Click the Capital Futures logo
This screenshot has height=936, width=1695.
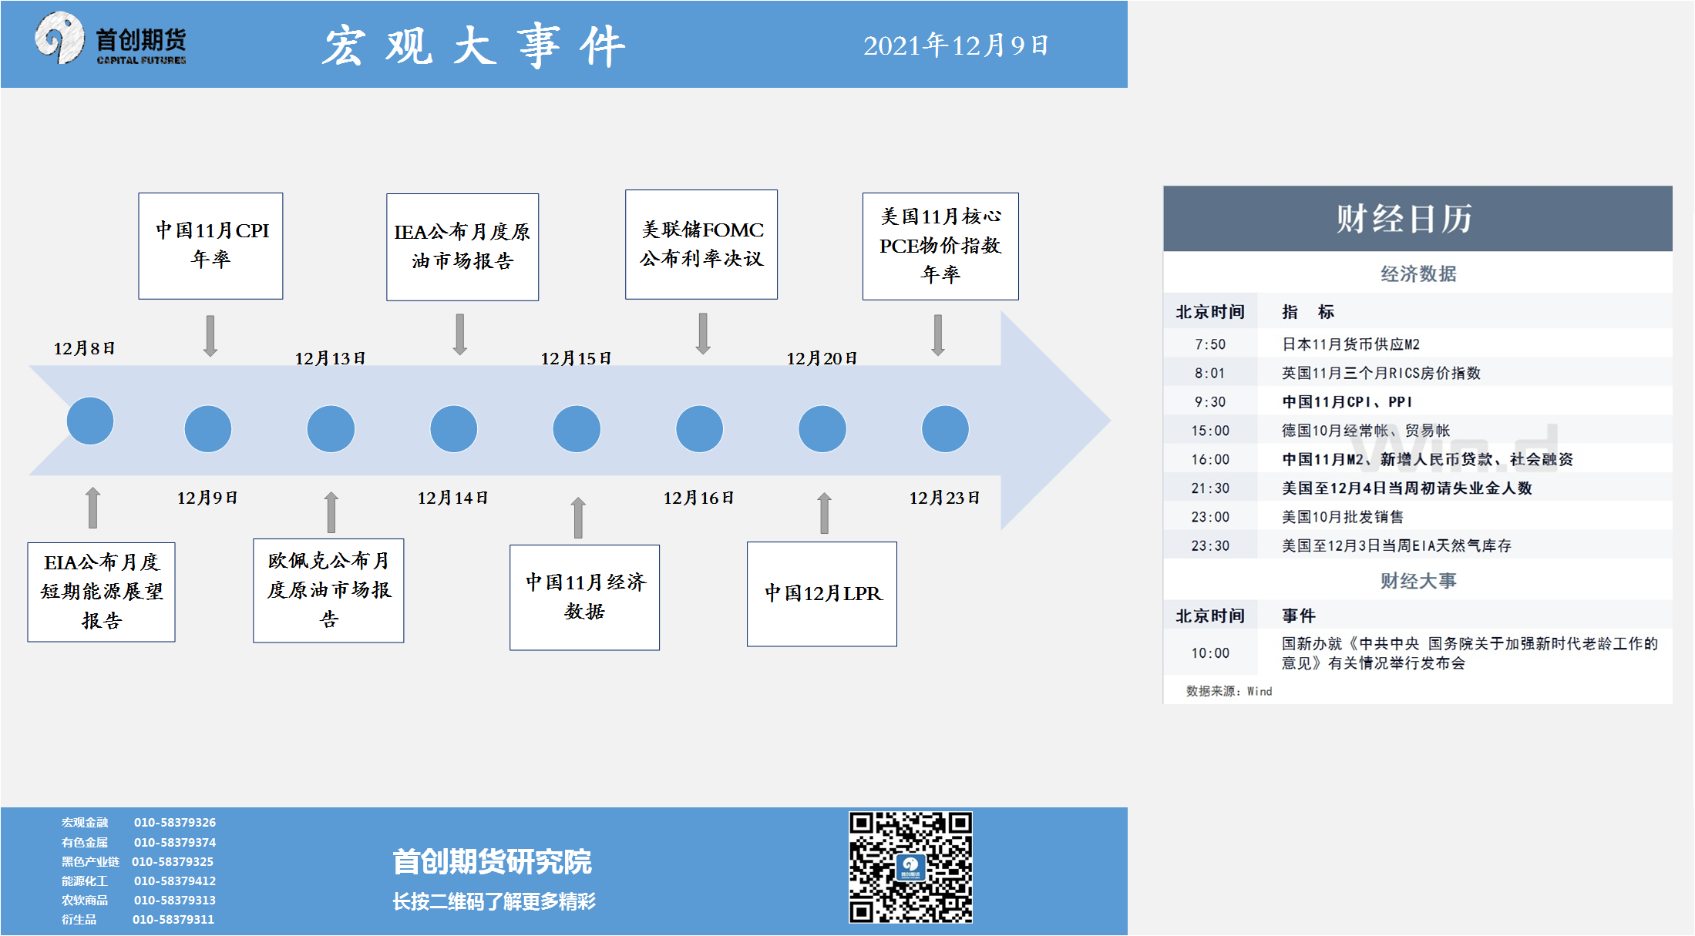point(111,39)
